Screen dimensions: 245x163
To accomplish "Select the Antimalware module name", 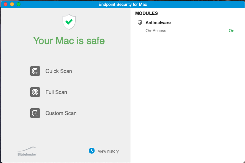I will click(158, 23).
